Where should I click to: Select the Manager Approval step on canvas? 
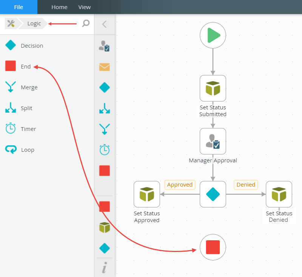coord(213,141)
